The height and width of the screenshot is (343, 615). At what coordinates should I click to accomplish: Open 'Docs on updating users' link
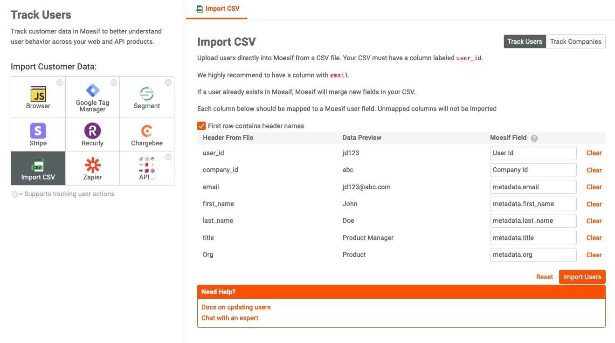point(235,307)
